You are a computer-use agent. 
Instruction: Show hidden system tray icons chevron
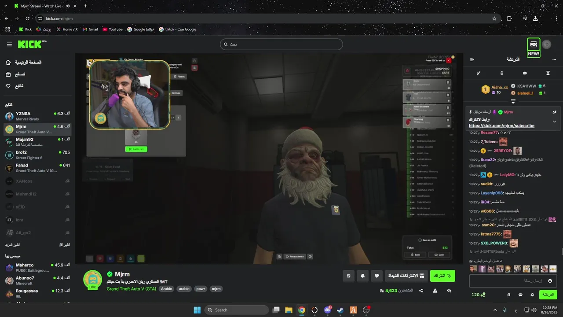[495, 310]
